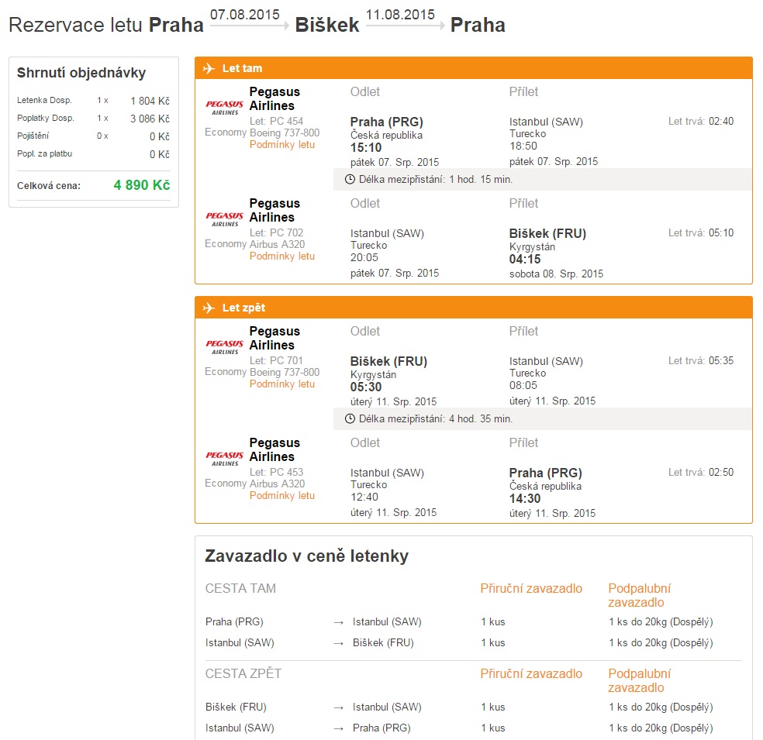Click baggage route Praha (PRG) origin in CESTA TAM
This screenshot has height=740, width=763.
(x=234, y=622)
